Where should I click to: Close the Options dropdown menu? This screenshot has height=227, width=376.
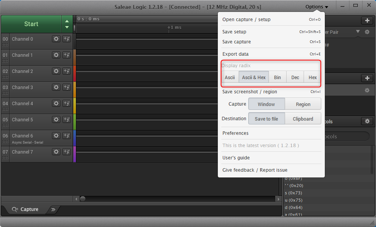pos(317,7)
